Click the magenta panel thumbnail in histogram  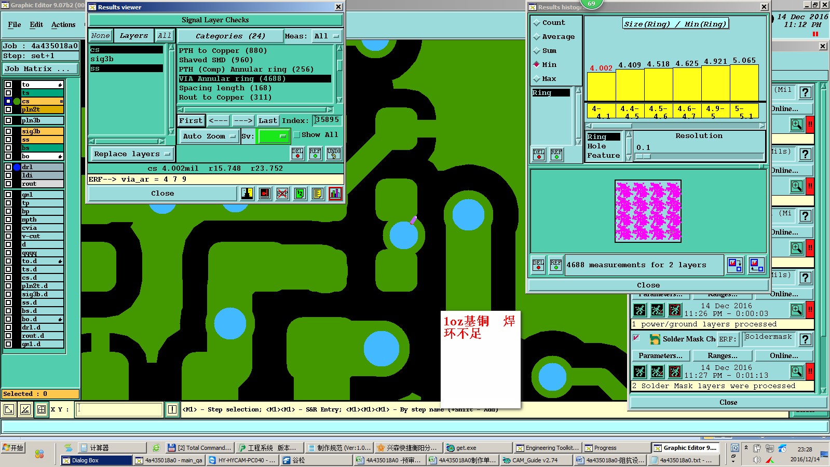[x=648, y=211]
